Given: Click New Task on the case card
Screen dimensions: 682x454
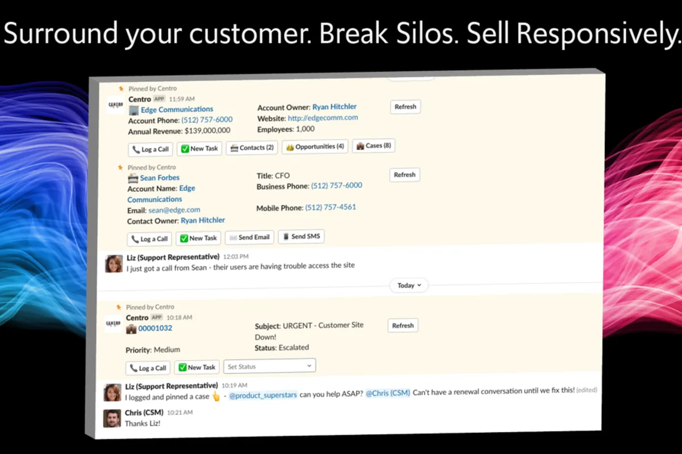Looking at the screenshot, I should coord(197,367).
